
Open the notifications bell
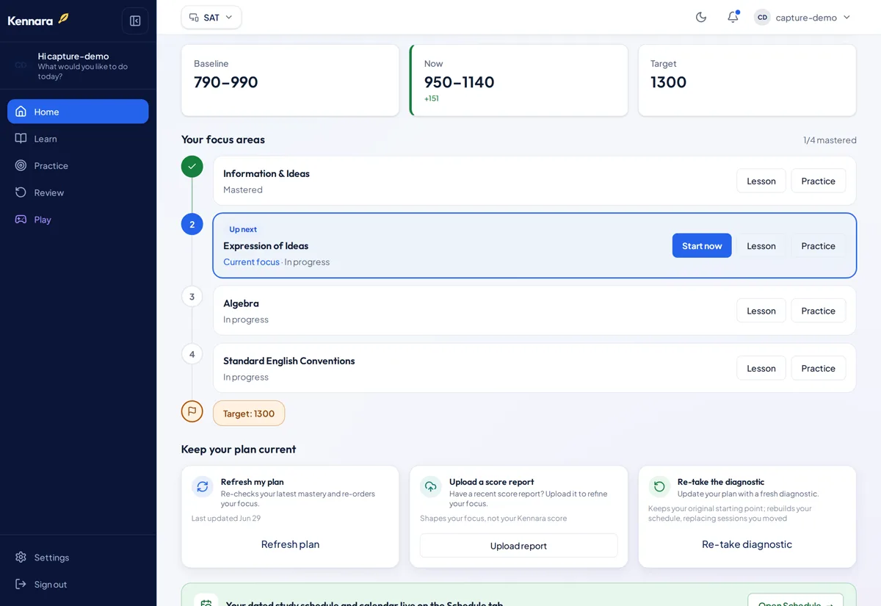(733, 17)
